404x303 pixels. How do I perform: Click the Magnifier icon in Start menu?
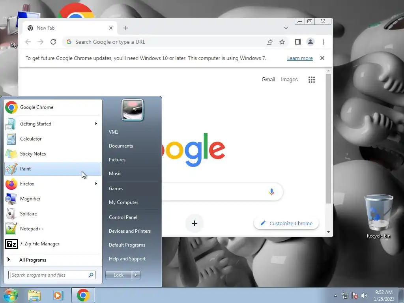coord(11,199)
